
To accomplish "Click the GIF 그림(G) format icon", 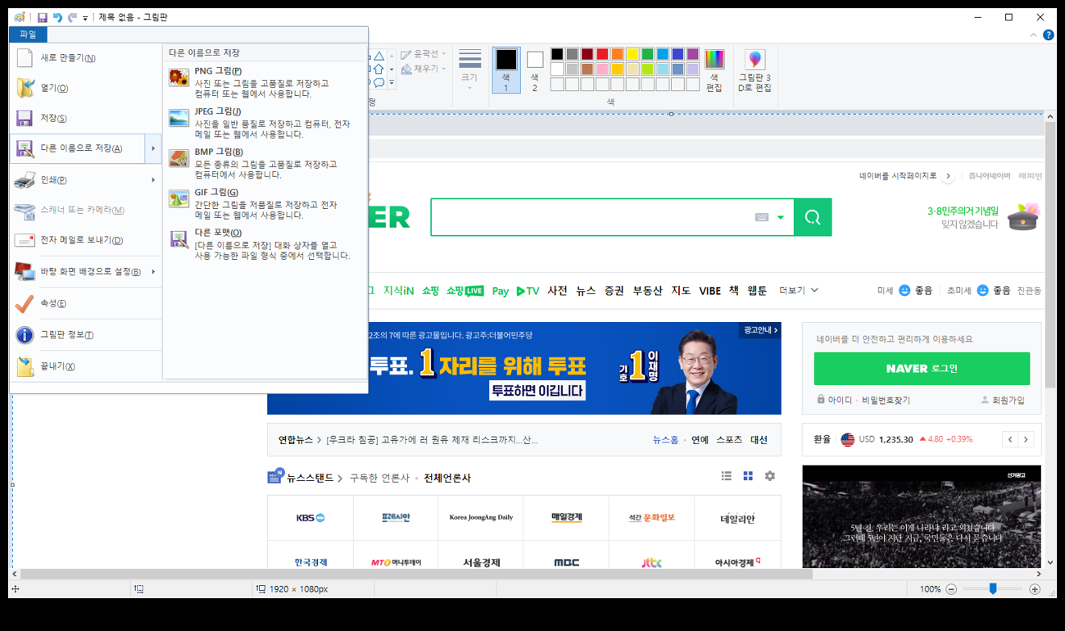I will 179,199.
